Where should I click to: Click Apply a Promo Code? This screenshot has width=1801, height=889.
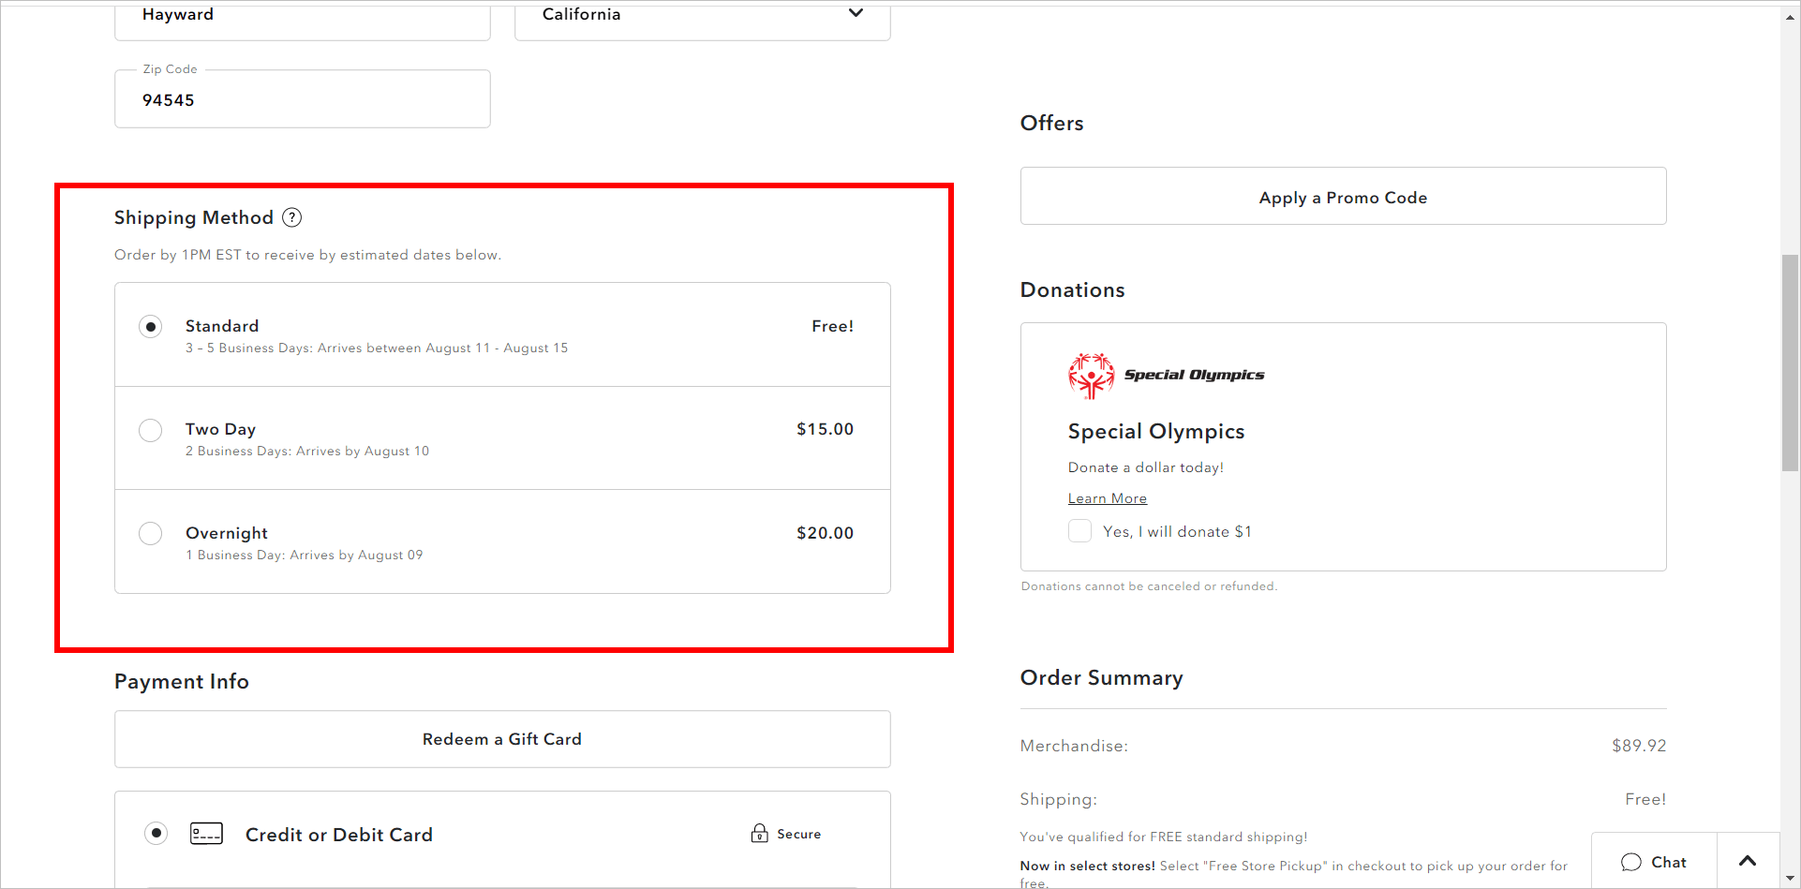[x=1343, y=197]
